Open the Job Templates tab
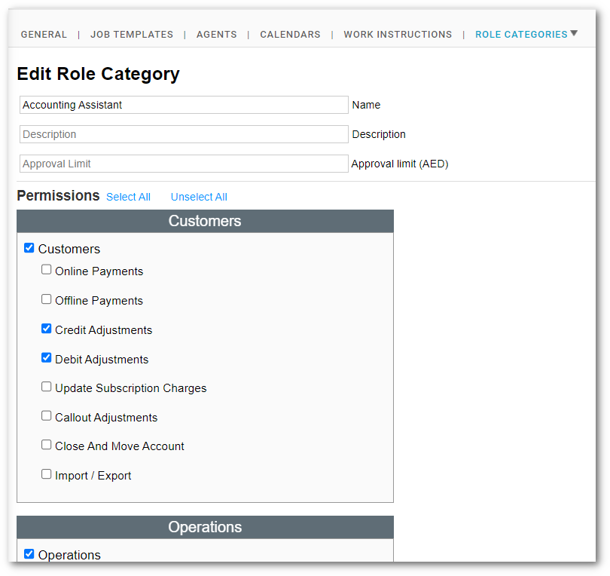610x576 pixels. point(132,35)
